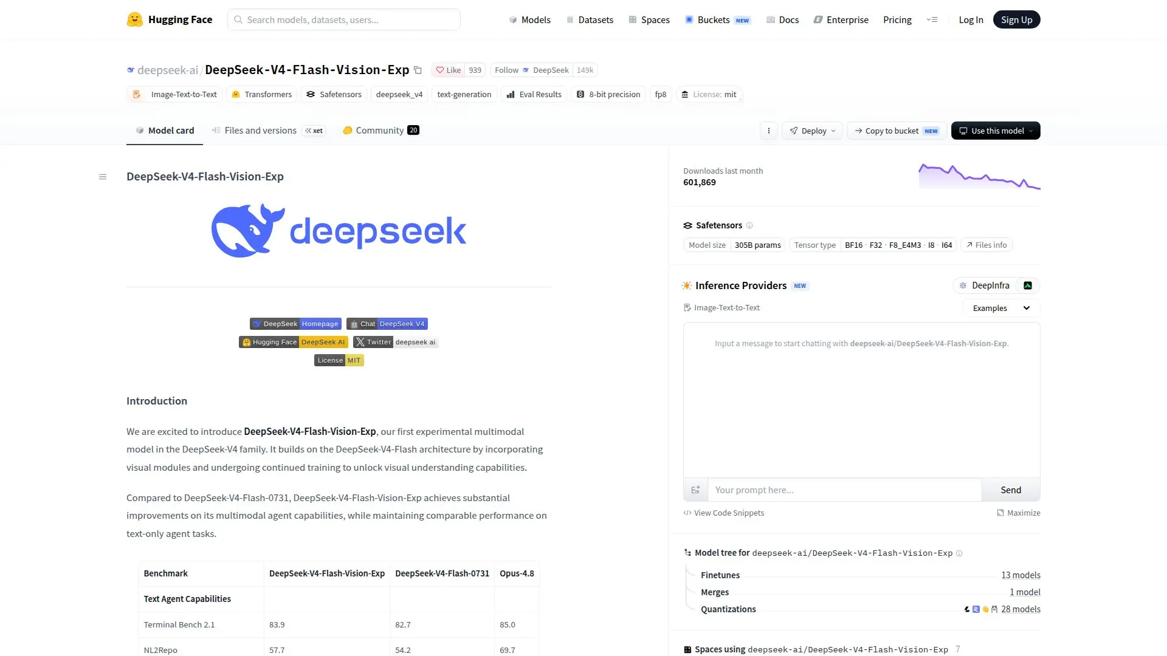
Task: Open Docs in the top navigation
Action: [782, 19]
